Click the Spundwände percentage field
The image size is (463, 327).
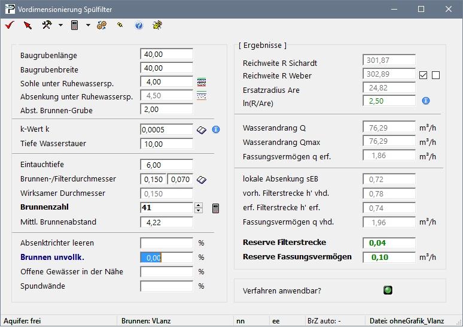coord(166,286)
